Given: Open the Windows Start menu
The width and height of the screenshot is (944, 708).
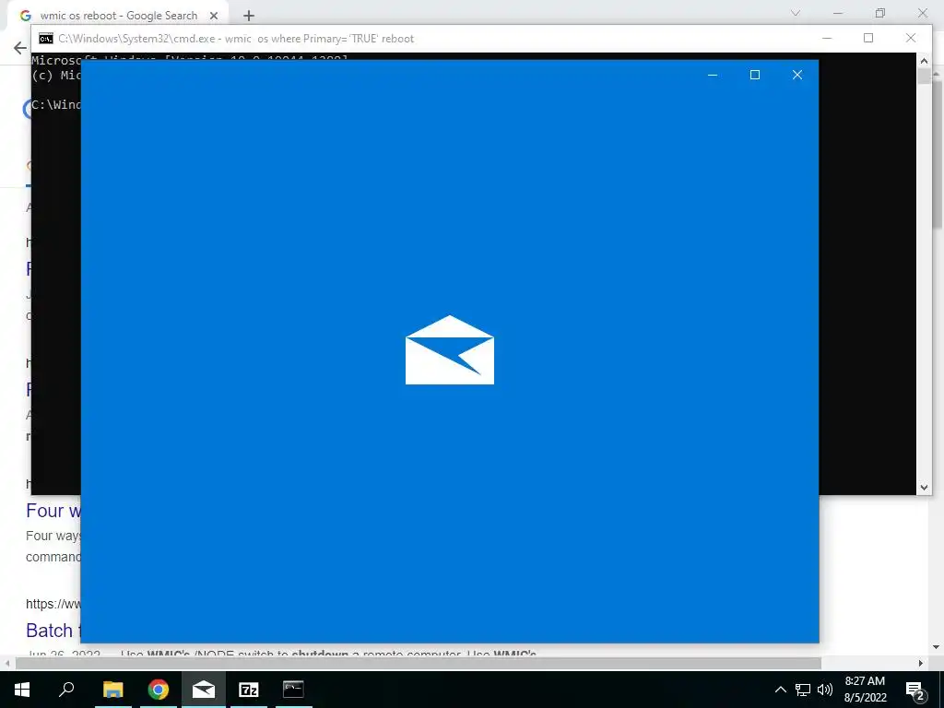Looking at the screenshot, I should (22, 690).
